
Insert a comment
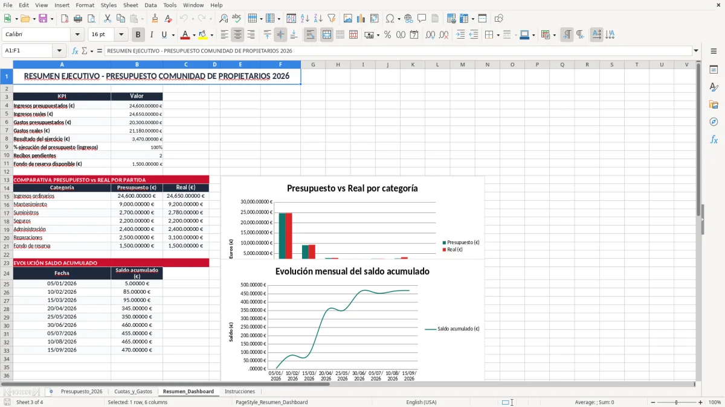422,19
